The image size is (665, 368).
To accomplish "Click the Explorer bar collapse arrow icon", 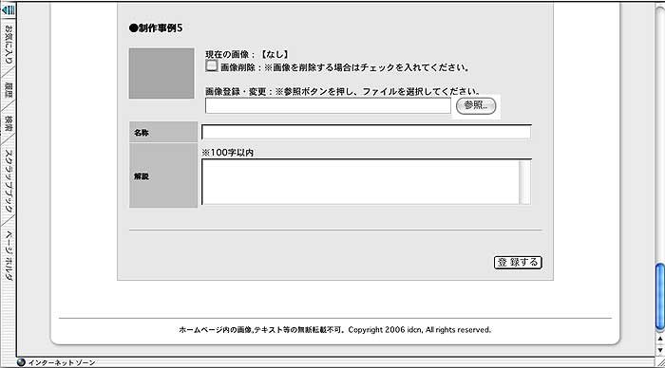I will 8,9.
